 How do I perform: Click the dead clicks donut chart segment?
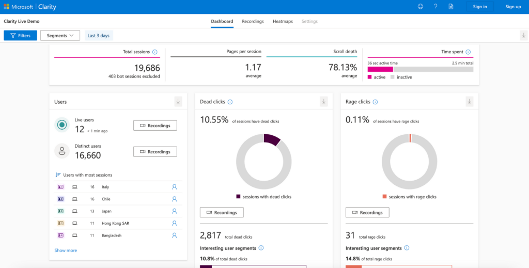pyautogui.click(x=272, y=139)
